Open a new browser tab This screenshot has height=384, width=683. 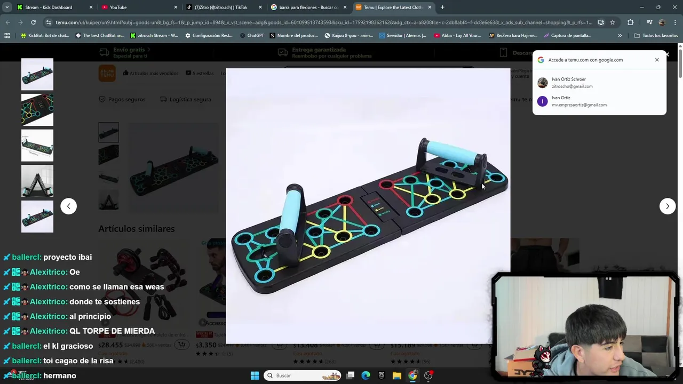442,7
